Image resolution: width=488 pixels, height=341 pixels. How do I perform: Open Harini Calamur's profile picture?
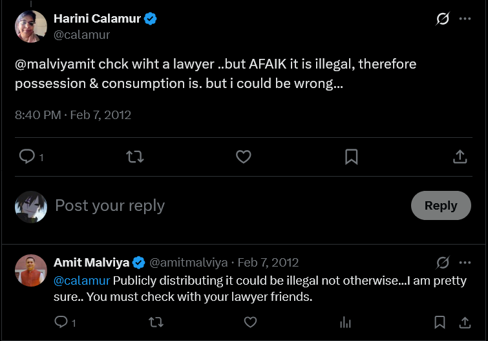(x=31, y=27)
